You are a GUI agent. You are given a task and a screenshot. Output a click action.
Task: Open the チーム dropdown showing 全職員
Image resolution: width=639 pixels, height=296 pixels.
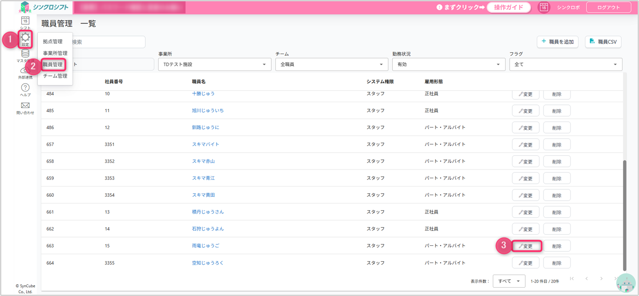332,64
